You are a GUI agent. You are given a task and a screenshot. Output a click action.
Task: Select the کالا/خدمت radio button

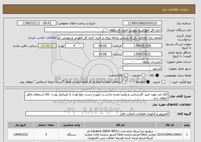pyautogui.click(x=126, y=75)
